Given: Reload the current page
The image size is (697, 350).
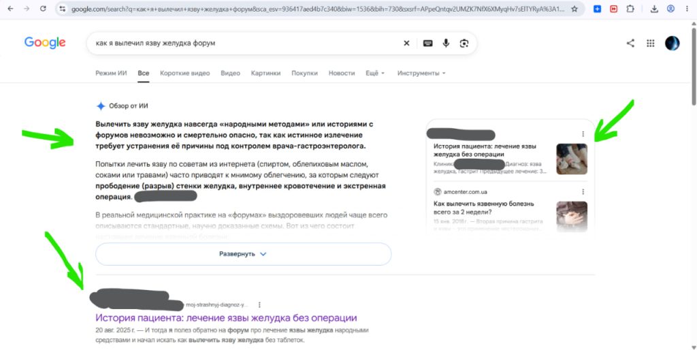Looking at the screenshot, I should tap(43, 8).
